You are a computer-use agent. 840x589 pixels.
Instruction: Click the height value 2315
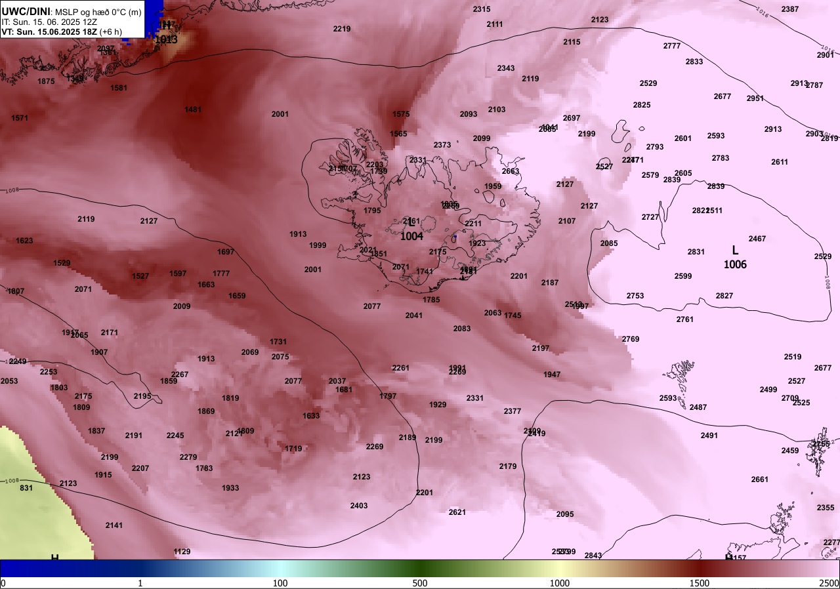click(x=482, y=9)
